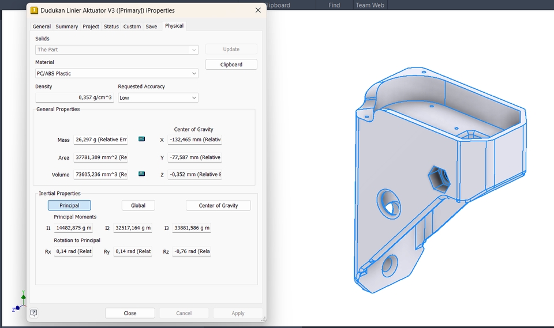554x328 pixels.
Task: Click the Inventor icon in the dialog title bar
Action: (34, 10)
